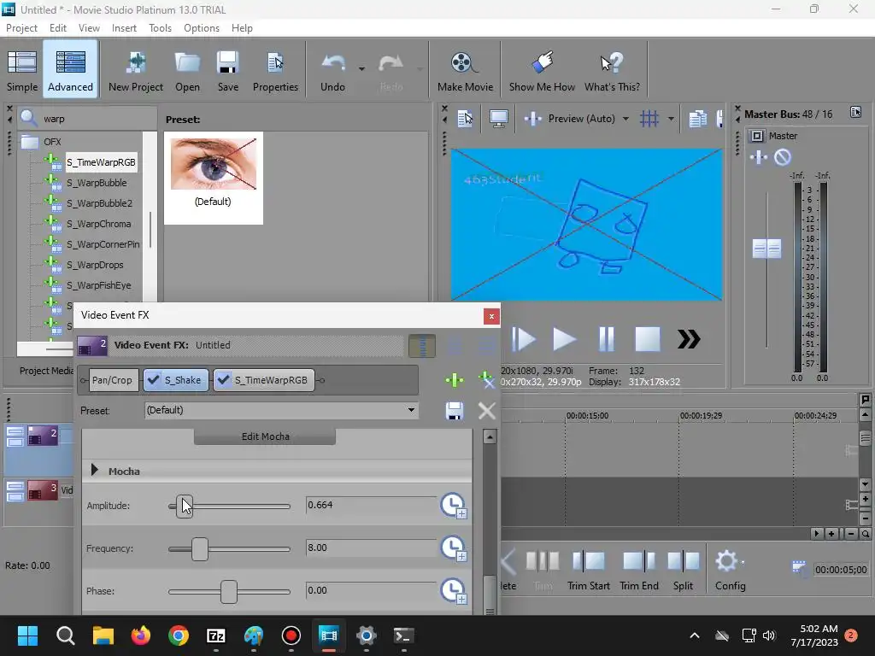Toggle preview on external monitor
Image resolution: width=875 pixels, height=656 pixels.
tap(498, 118)
